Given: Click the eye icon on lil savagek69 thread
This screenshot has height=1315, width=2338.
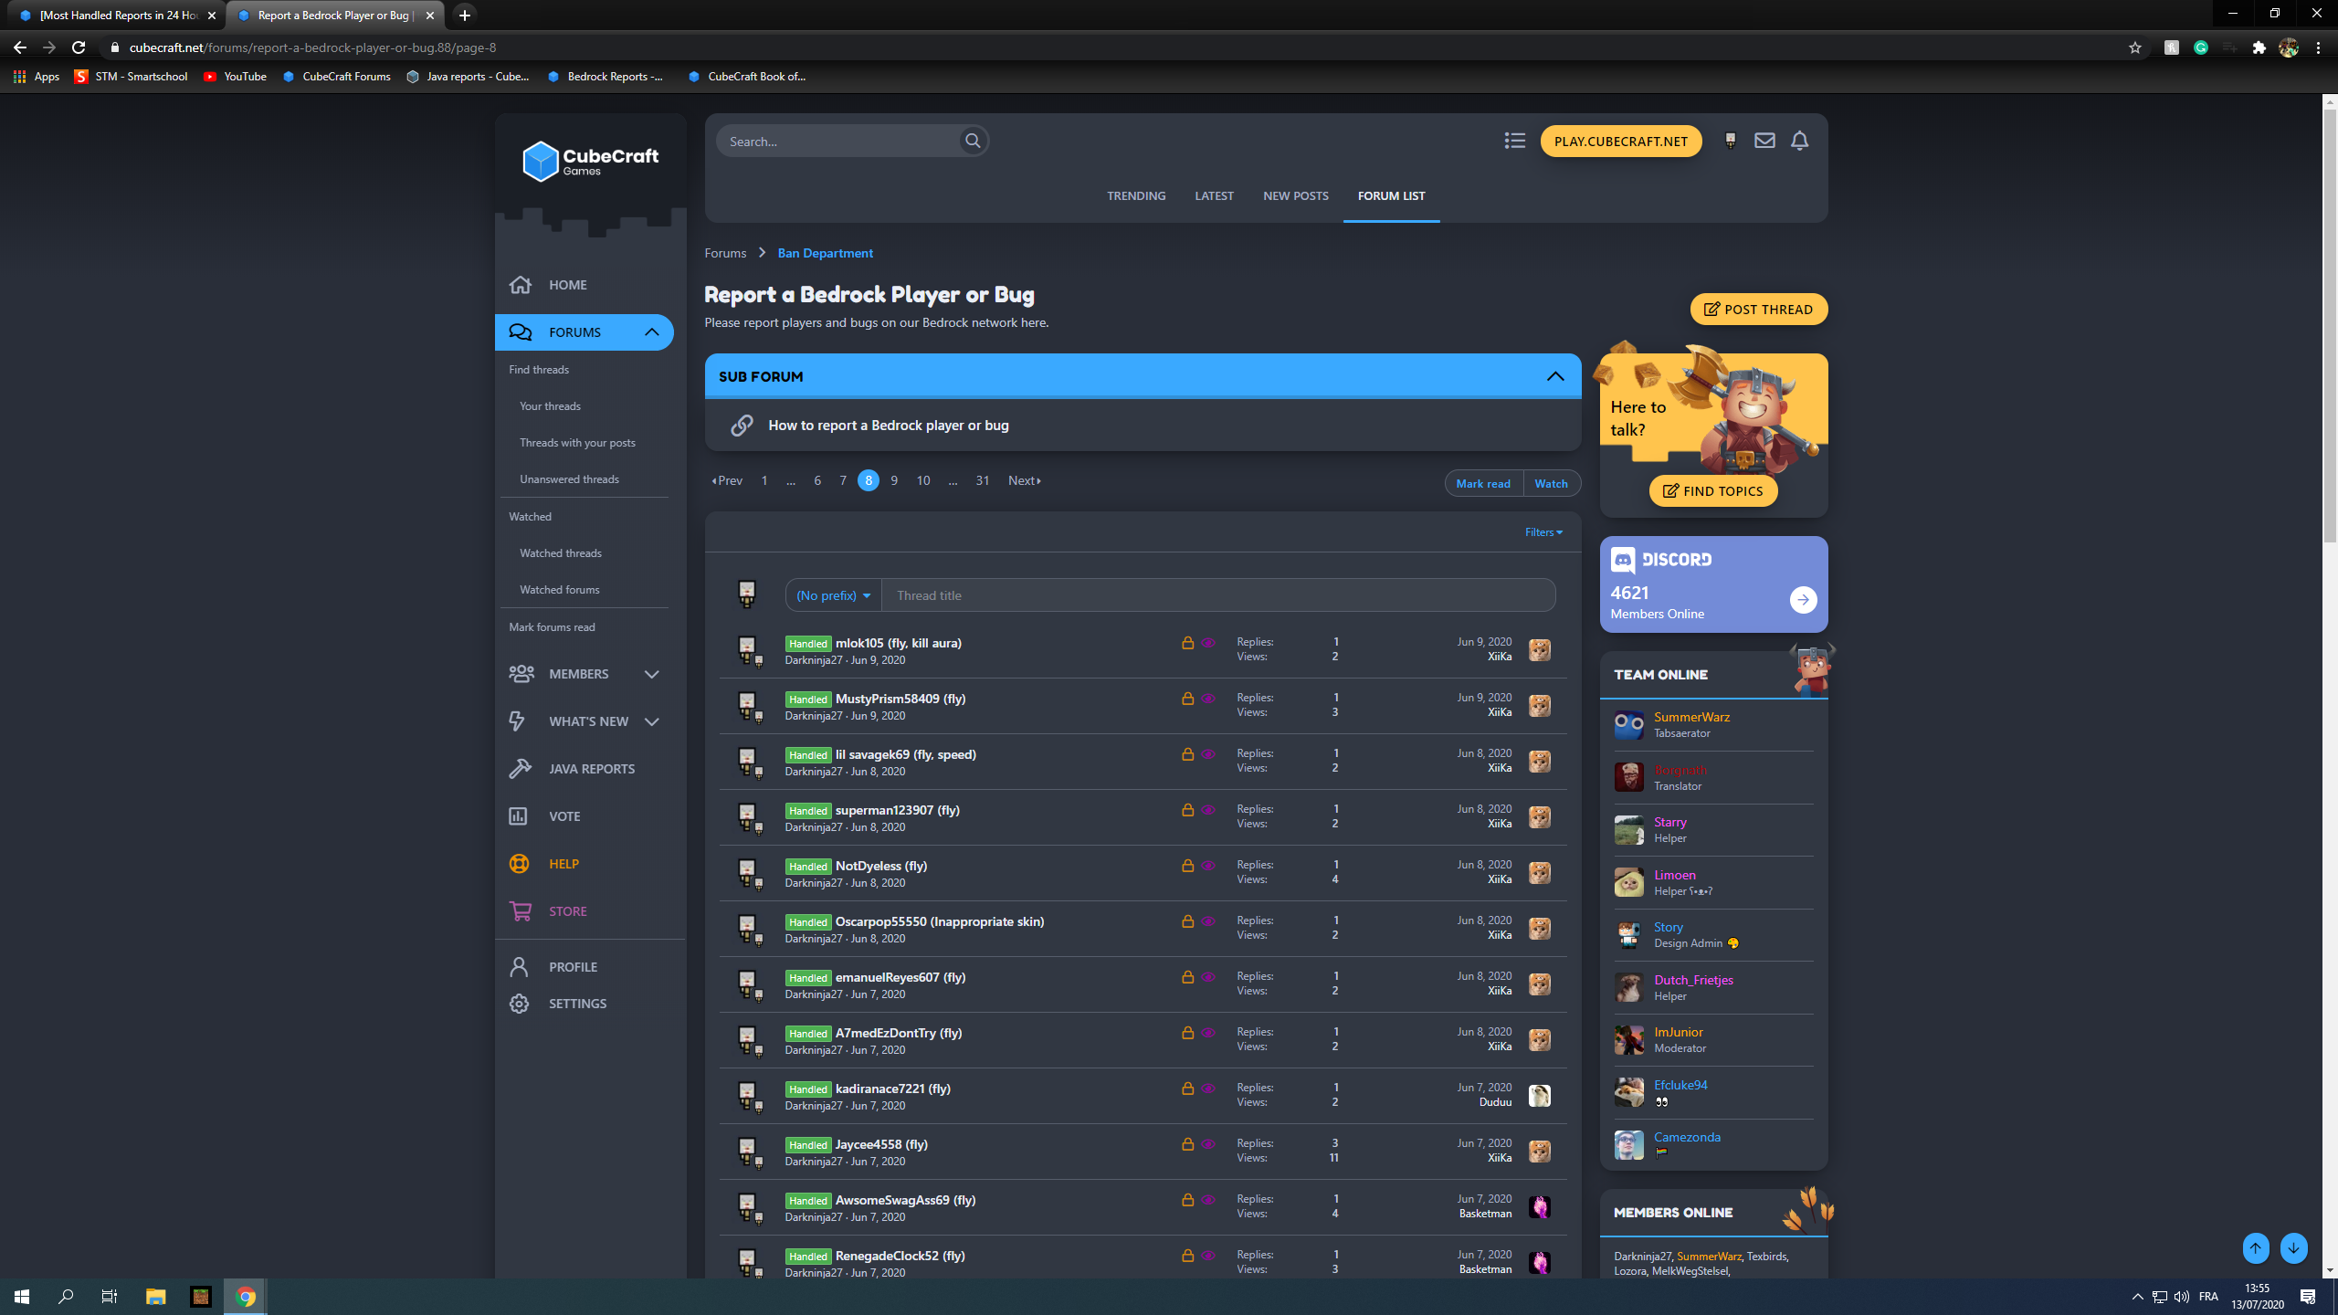Looking at the screenshot, I should point(1208,754).
